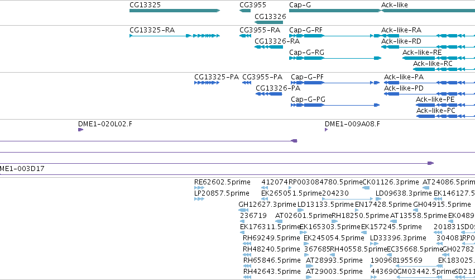Click the GH04915.5prime EST label
This screenshot has height=280, width=475.
pos(442,205)
